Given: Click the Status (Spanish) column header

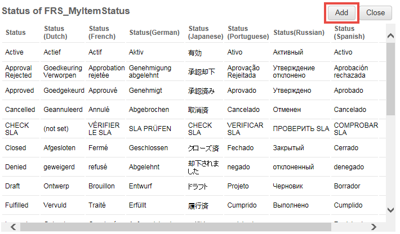Looking at the screenshot, I should [x=349, y=33].
